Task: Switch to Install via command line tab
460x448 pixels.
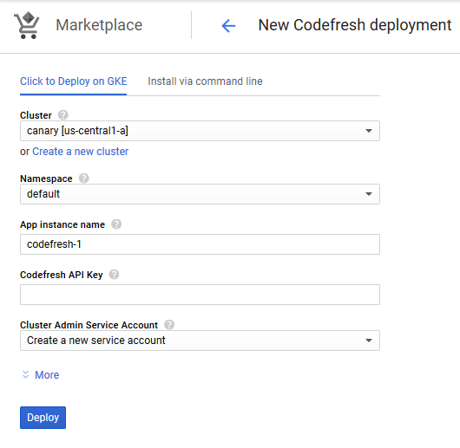Action: pos(205,81)
